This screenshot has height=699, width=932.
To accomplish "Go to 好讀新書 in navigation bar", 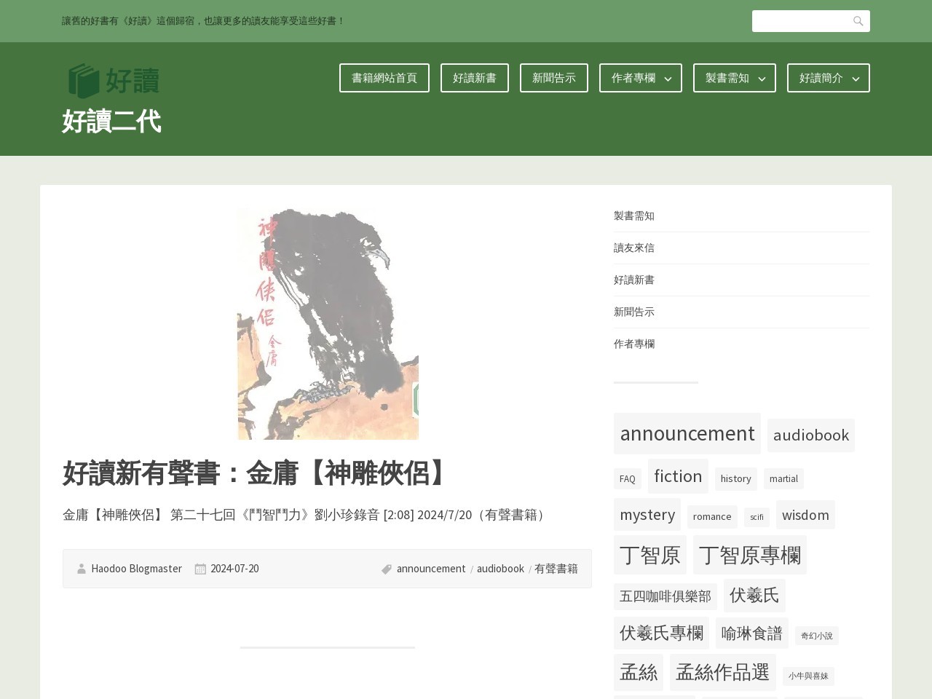I will (474, 78).
